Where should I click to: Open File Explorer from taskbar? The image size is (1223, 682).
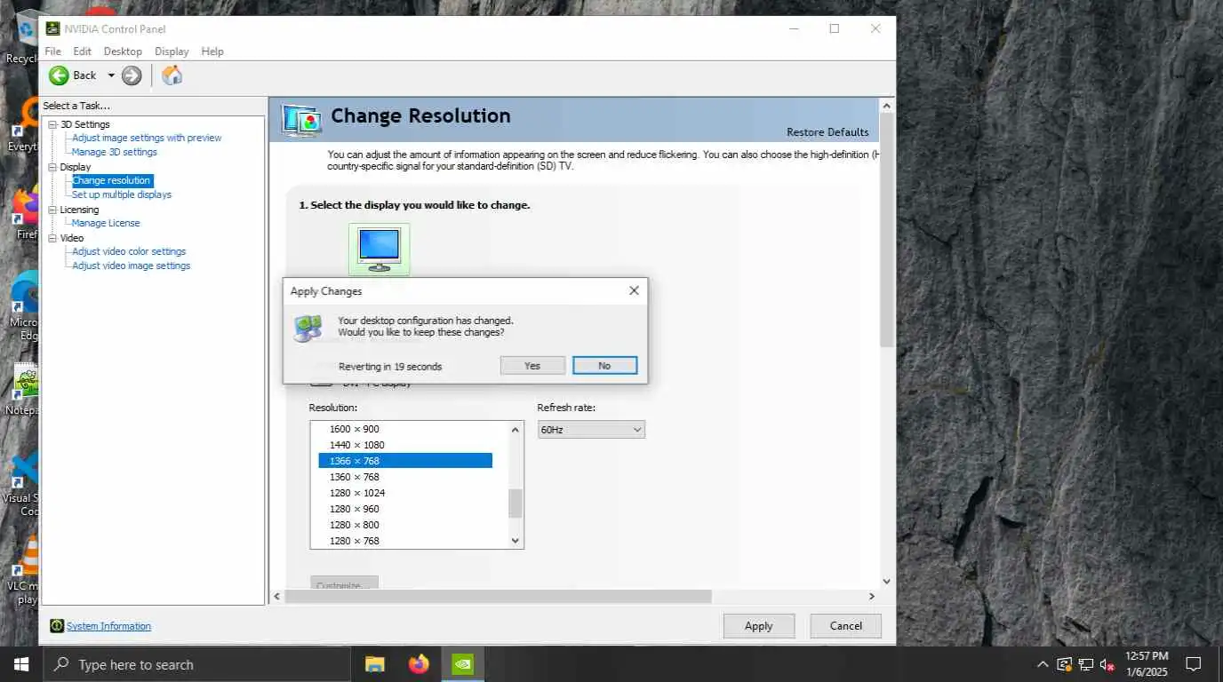tap(375, 664)
